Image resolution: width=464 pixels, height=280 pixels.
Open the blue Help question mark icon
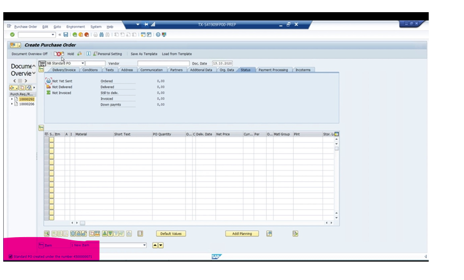tap(158, 34)
